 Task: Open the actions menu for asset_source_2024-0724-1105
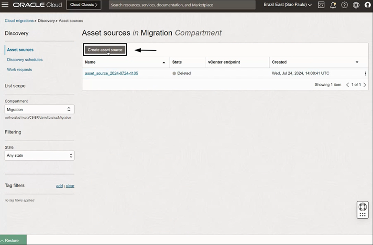click(365, 73)
